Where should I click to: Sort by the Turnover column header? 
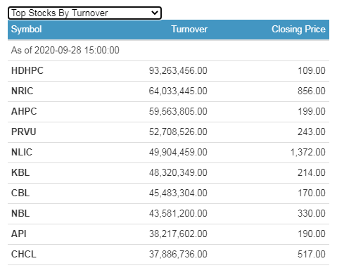(x=189, y=30)
